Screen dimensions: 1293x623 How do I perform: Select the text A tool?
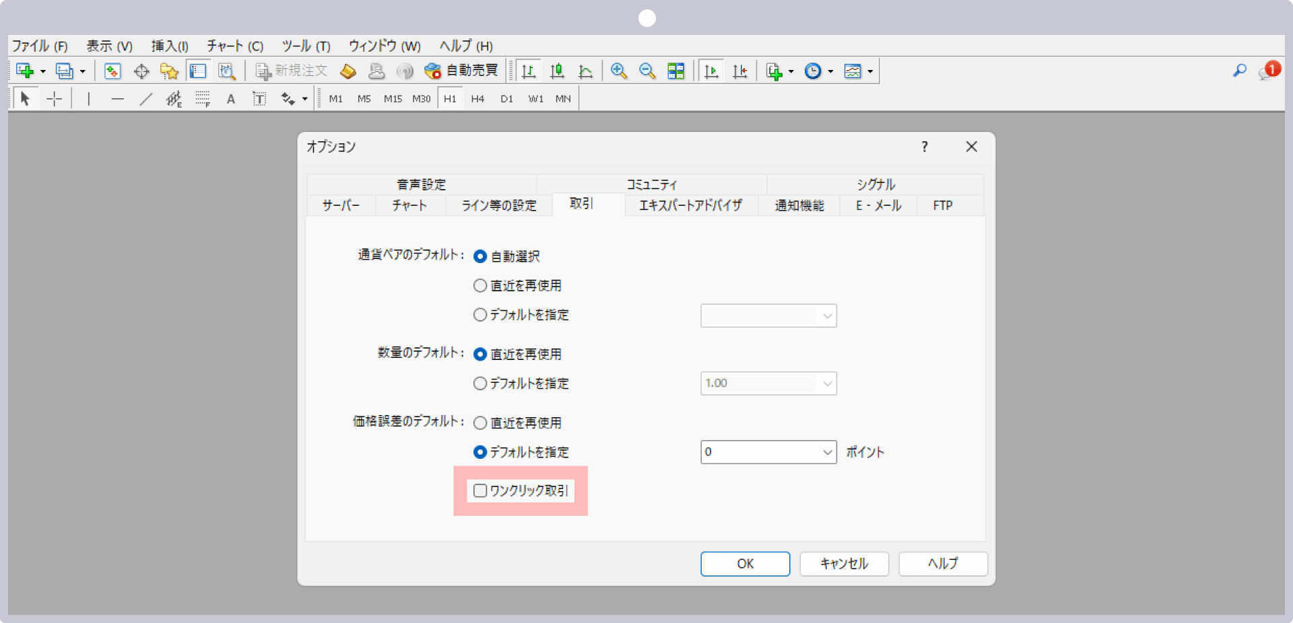click(231, 99)
